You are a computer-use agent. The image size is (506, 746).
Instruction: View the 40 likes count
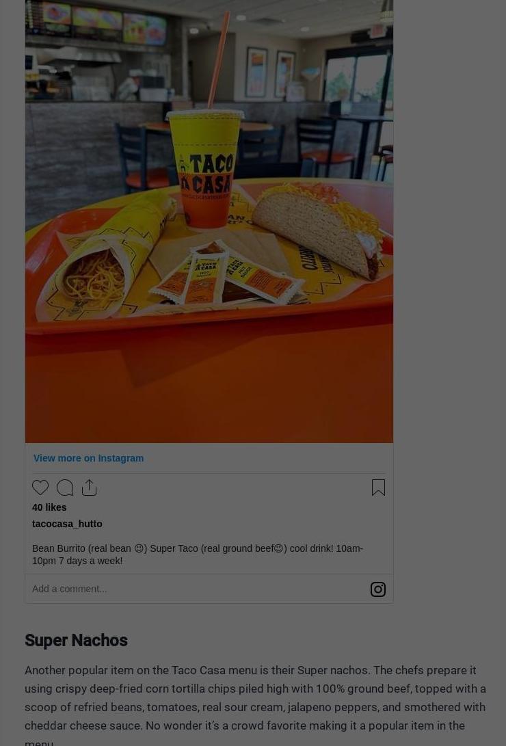point(49,507)
